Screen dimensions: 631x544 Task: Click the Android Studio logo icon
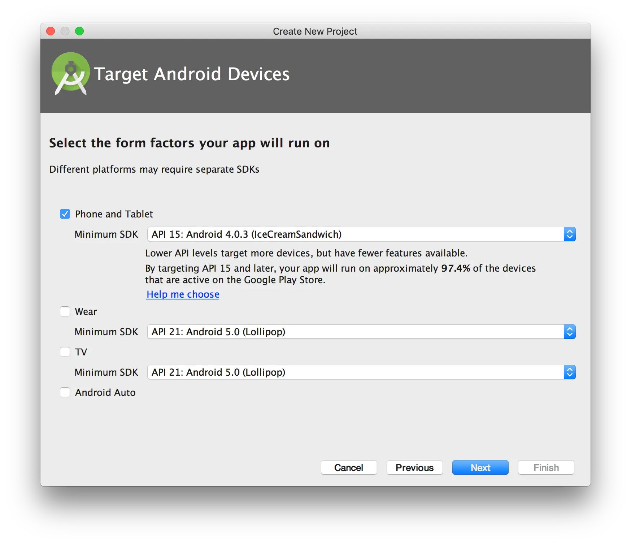(70, 74)
